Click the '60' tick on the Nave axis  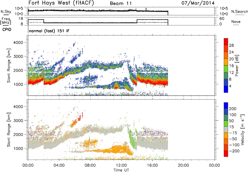[222, 19]
